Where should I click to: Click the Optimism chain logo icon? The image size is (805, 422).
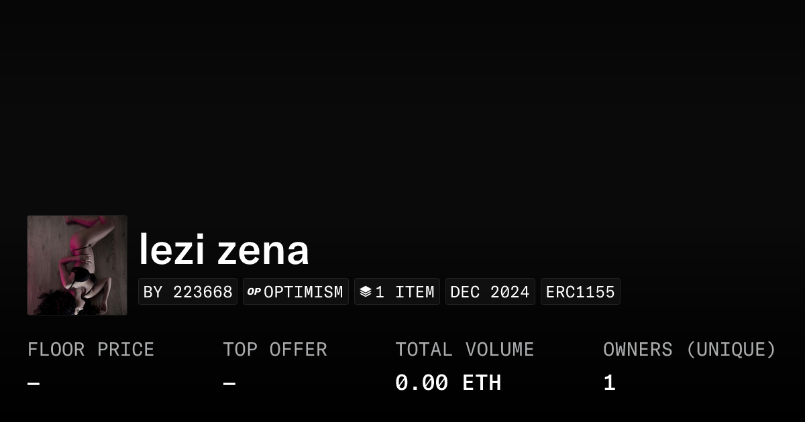(x=254, y=291)
